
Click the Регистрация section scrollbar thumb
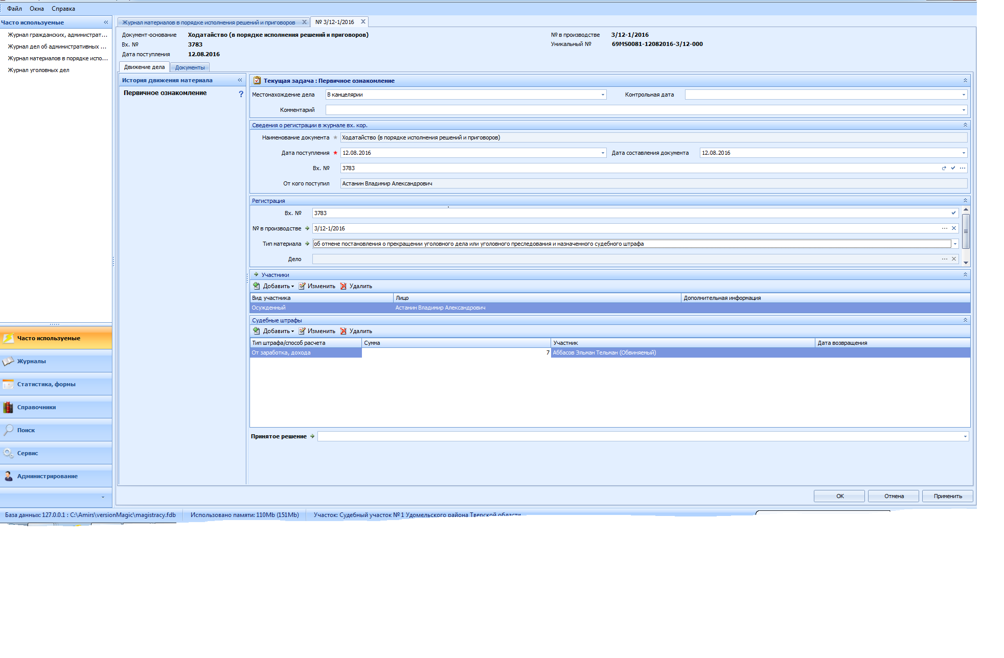966,231
